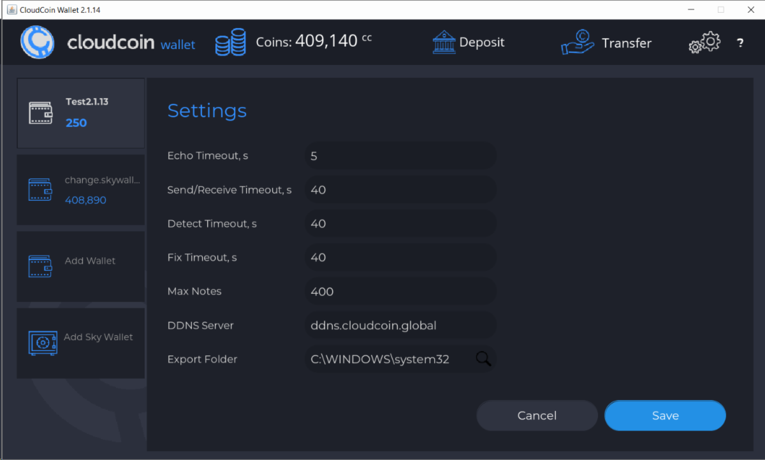Open help with the question mark
This screenshot has width=765, height=460.
coord(740,43)
